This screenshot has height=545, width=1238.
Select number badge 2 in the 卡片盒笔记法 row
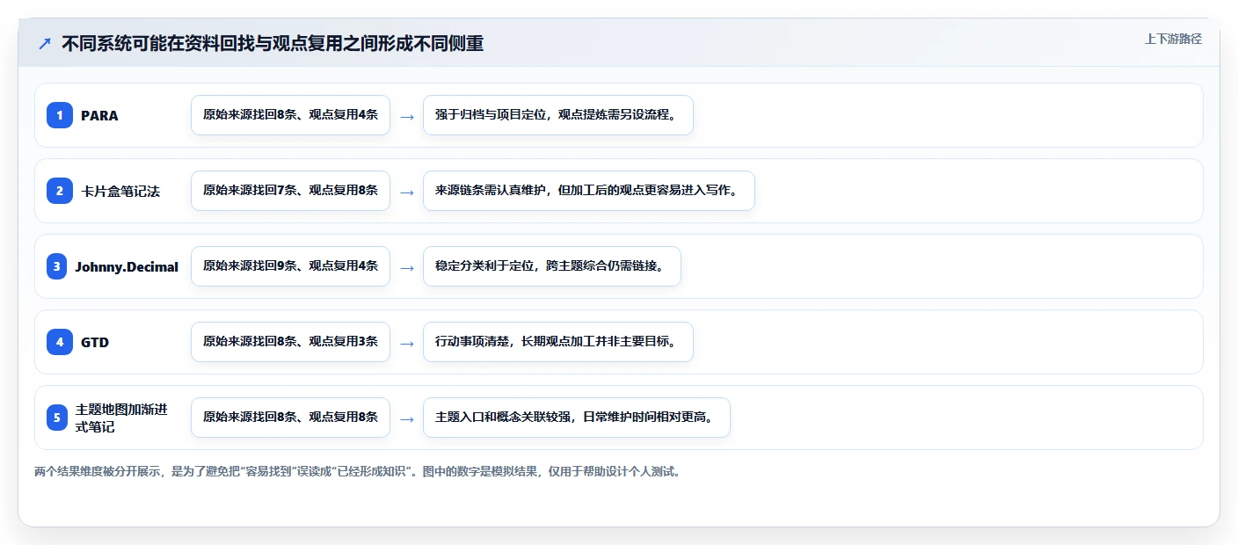(60, 191)
